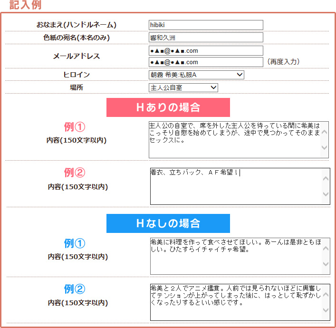Click down scroll arrow in Hなし 例② textarea

pyautogui.click(x=326, y=310)
